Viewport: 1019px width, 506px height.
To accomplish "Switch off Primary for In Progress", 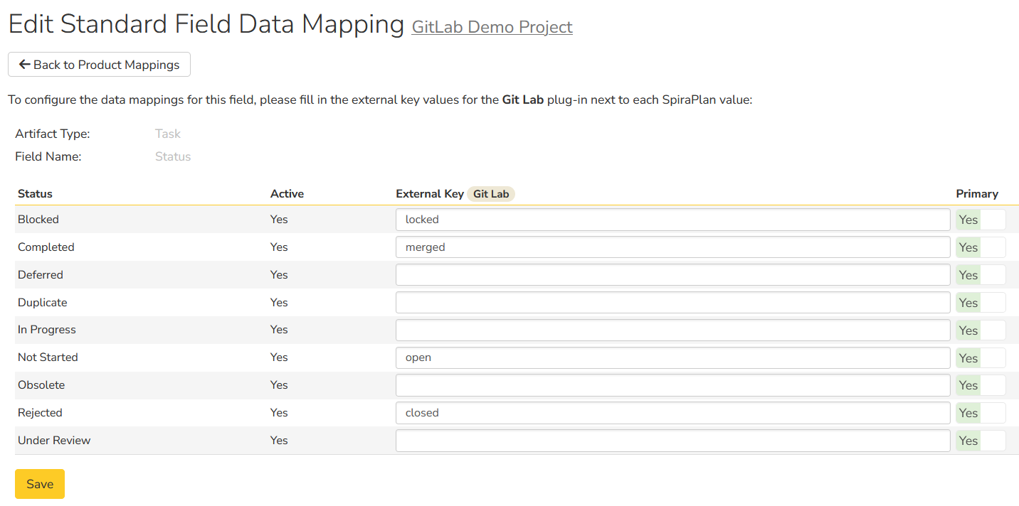I will pyautogui.click(x=981, y=330).
